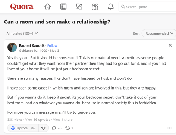The image size is (176, 135).
Task: Click the View 1 share link
Action: point(63,120)
